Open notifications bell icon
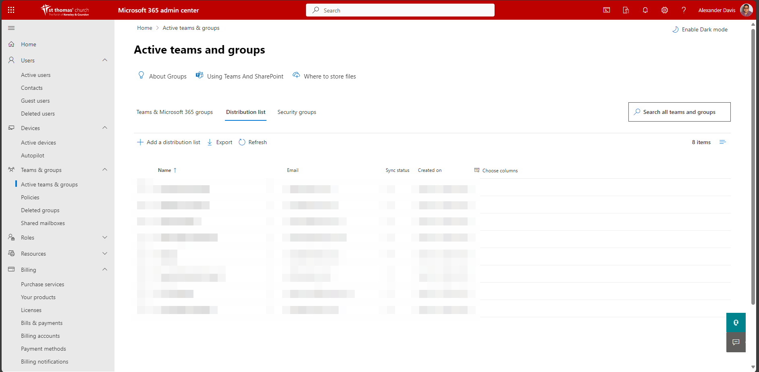The image size is (759, 372). point(645,10)
